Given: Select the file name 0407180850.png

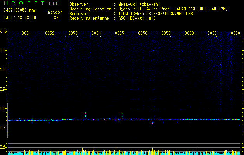Looking at the screenshot, I should pyautogui.click(x=20, y=10).
